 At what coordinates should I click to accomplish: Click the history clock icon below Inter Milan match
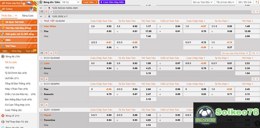56,53
